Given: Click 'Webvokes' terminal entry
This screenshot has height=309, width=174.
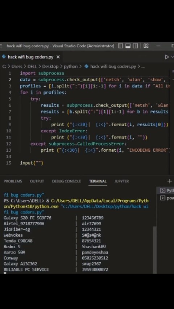Looking at the screenshot, I should pos(13,235).
